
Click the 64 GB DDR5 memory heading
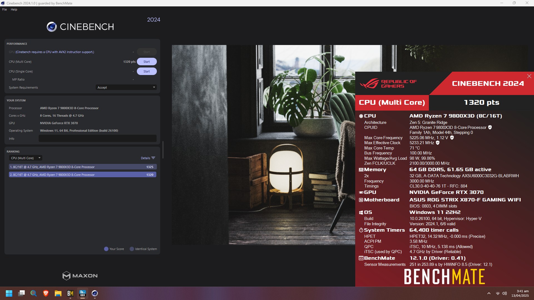[450, 170]
